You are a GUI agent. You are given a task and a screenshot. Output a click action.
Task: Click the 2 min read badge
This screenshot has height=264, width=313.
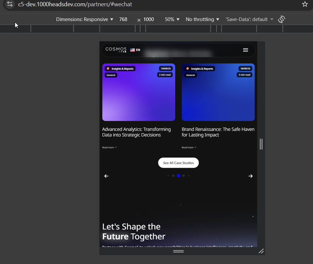click(165, 75)
